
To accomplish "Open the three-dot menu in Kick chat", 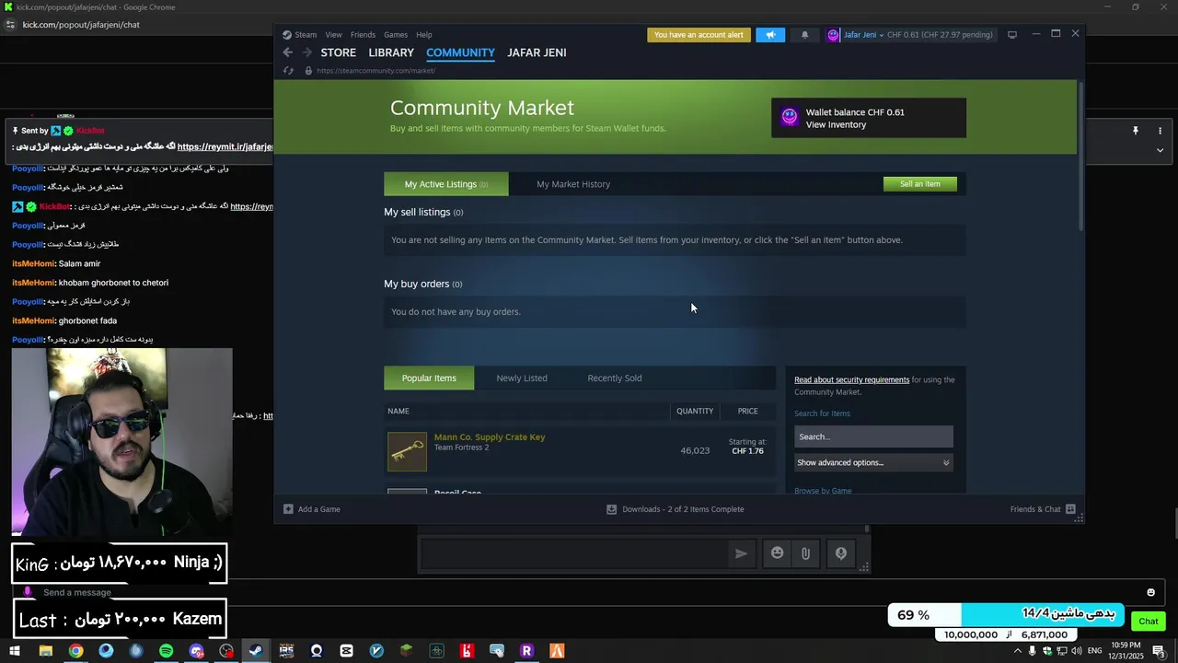I will (1160, 131).
